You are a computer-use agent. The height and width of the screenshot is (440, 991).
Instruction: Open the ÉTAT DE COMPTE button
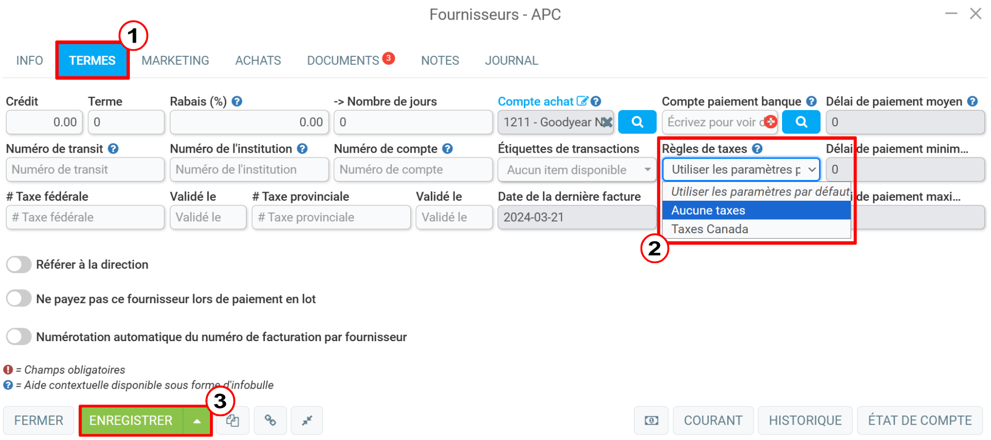pos(920,420)
